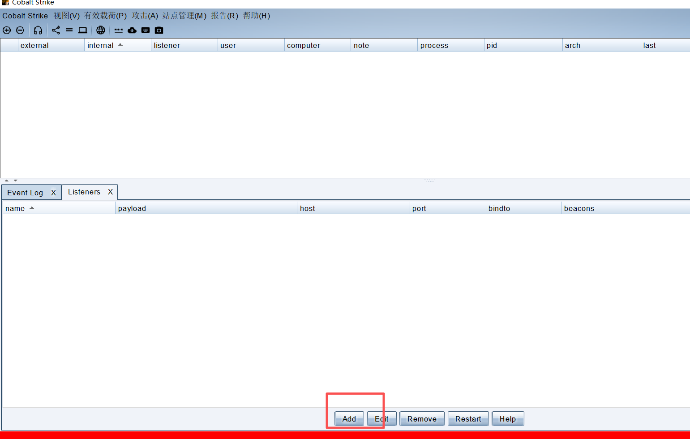Open the 站点管理(M) menu
The width and height of the screenshot is (690, 439).
[x=184, y=16]
